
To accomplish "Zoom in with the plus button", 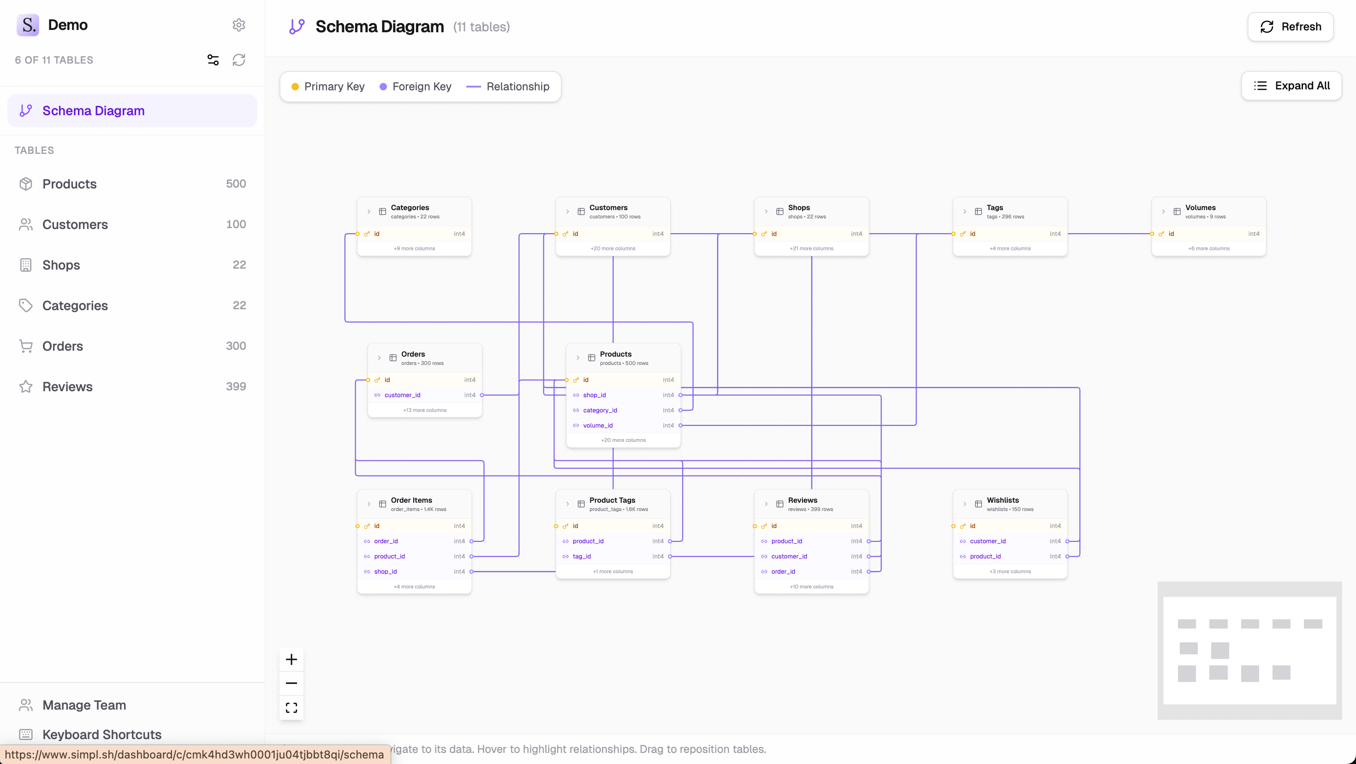I will pos(291,659).
